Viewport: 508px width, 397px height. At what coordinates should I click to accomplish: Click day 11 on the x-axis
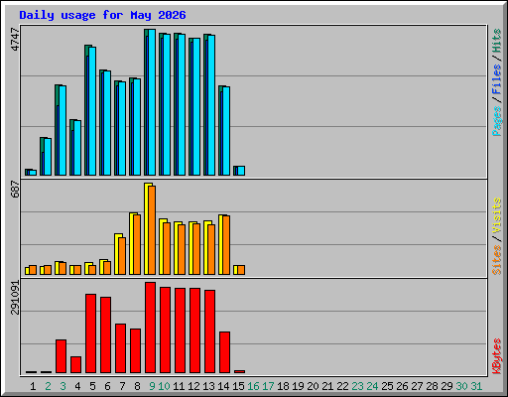(179, 386)
